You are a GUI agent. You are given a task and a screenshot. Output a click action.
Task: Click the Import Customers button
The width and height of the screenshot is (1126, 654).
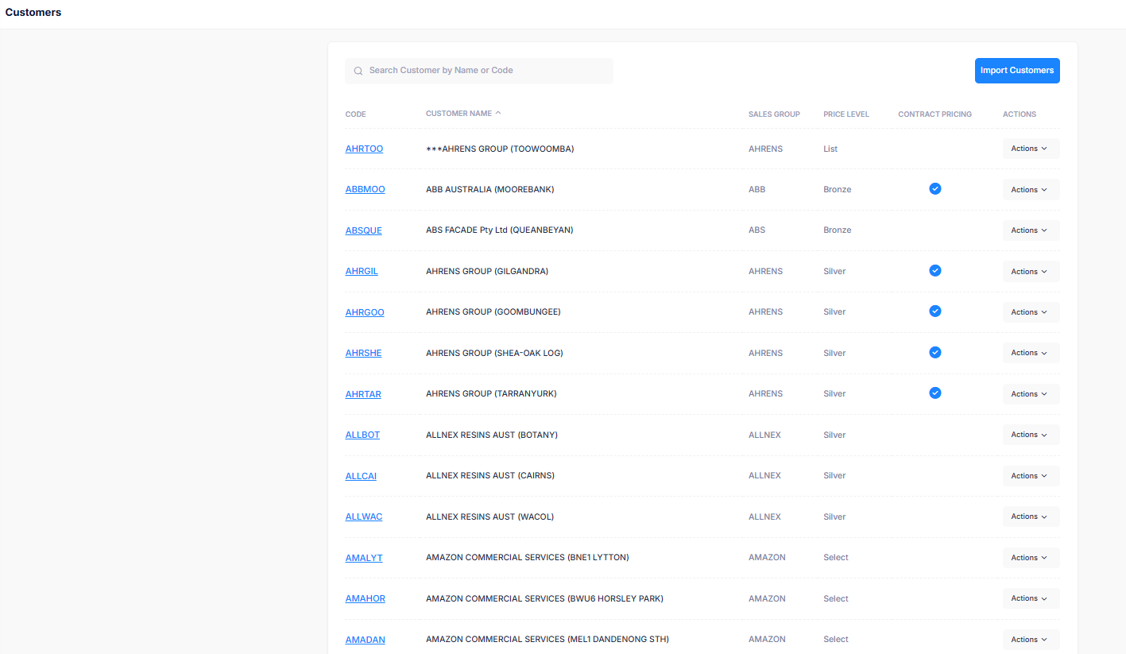click(x=1016, y=71)
